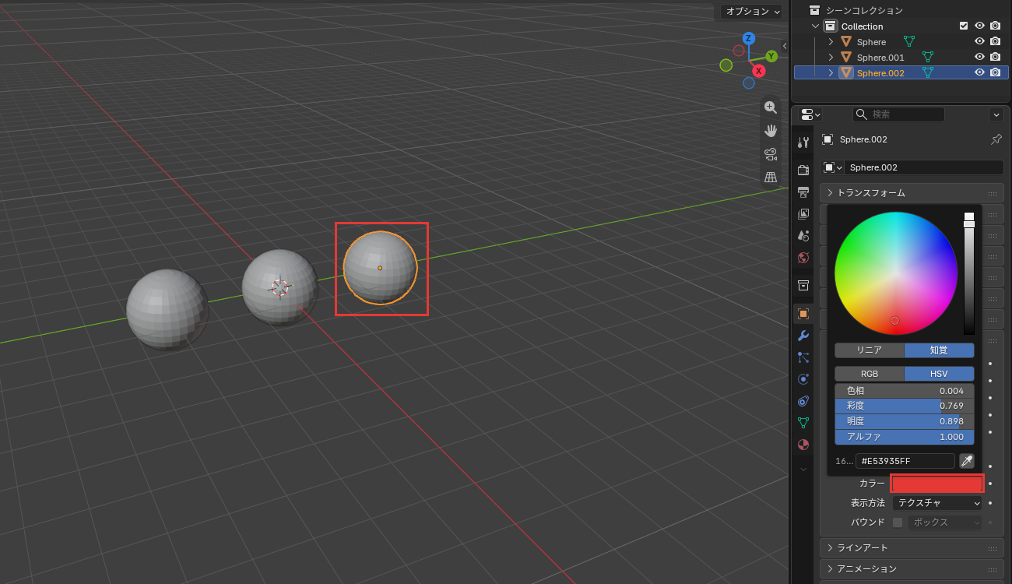
Task: Hide Sphere.002 using its eye icon
Action: click(980, 72)
